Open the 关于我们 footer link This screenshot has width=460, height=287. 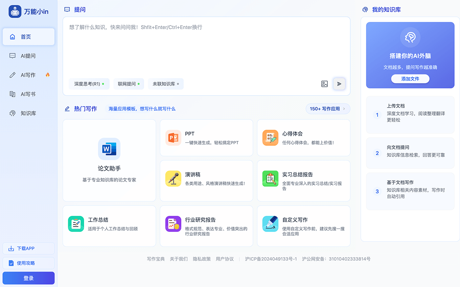179,259
